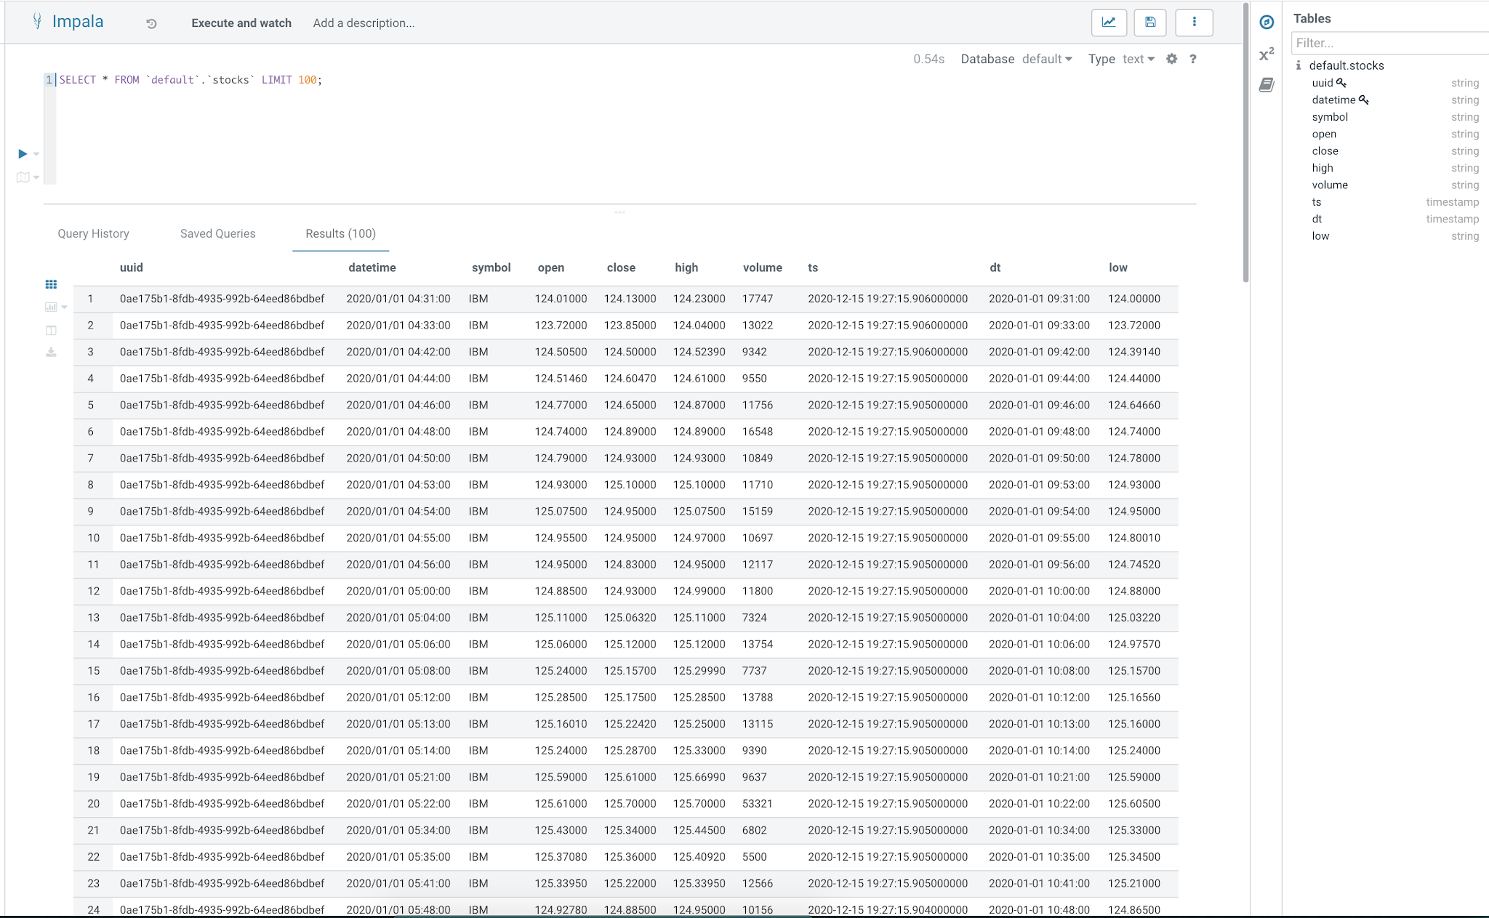
Task: Open the query history clock icon
Action: 151,23
